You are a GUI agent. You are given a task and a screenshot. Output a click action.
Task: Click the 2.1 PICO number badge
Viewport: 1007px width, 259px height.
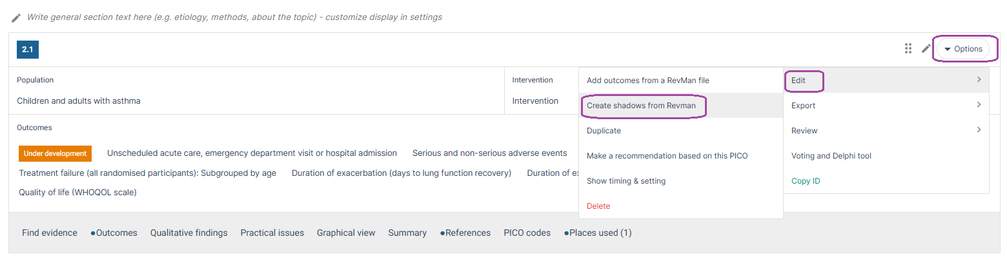[x=28, y=49]
